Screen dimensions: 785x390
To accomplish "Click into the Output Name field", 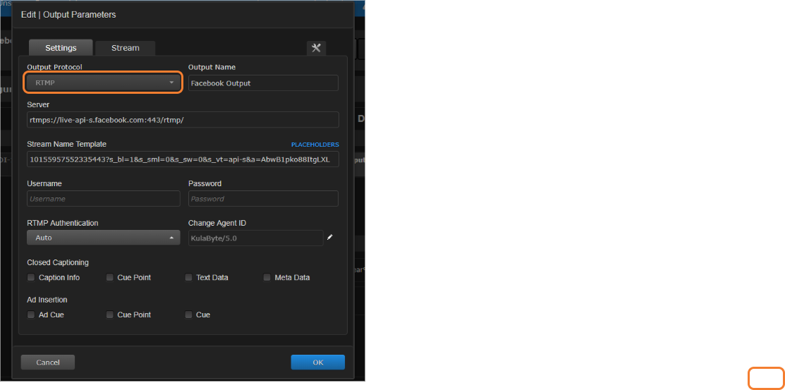I will click(263, 83).
